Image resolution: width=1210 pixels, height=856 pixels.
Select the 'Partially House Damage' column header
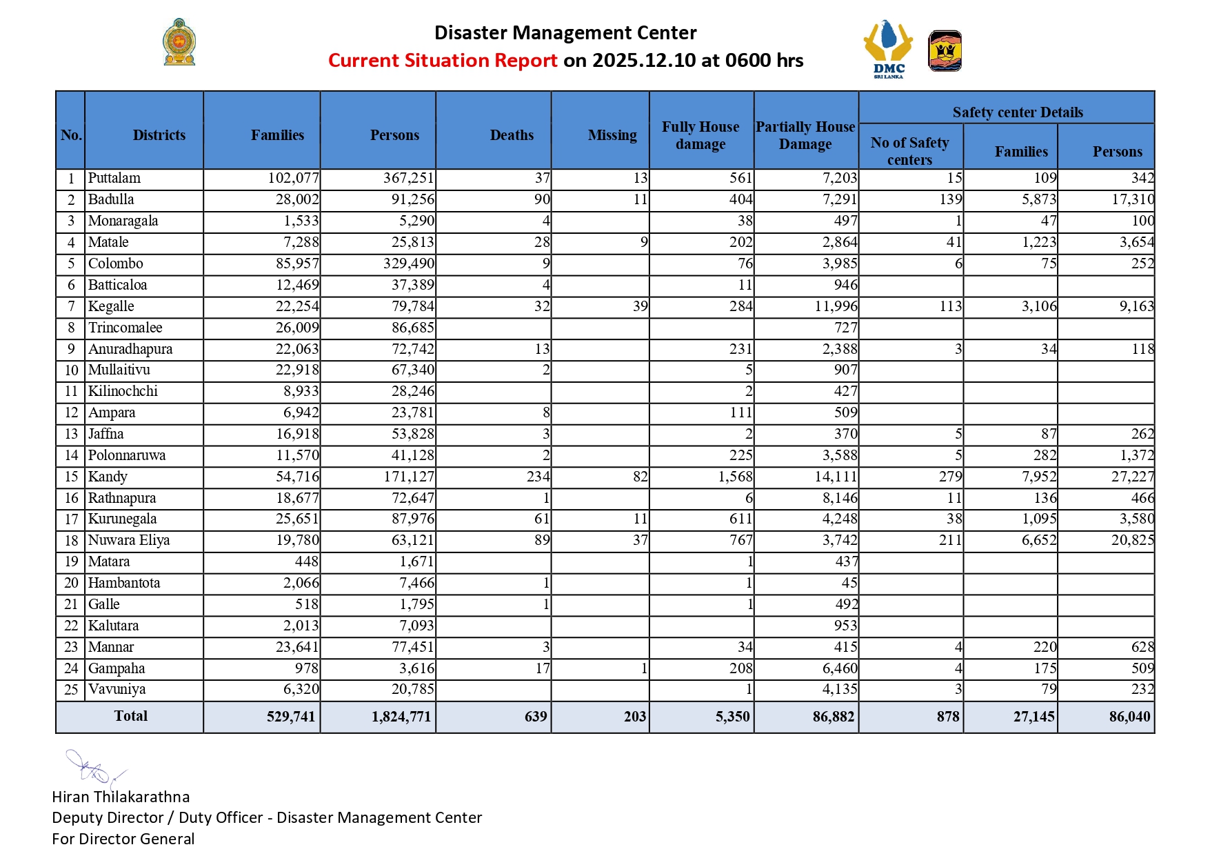point(805,135)
